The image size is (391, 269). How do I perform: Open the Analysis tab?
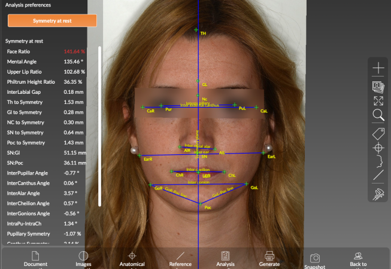coord(225,259)
